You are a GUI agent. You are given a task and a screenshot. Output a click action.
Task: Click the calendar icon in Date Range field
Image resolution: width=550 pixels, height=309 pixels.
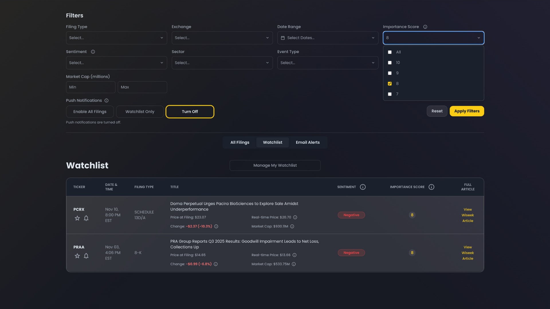coord(283,38)
